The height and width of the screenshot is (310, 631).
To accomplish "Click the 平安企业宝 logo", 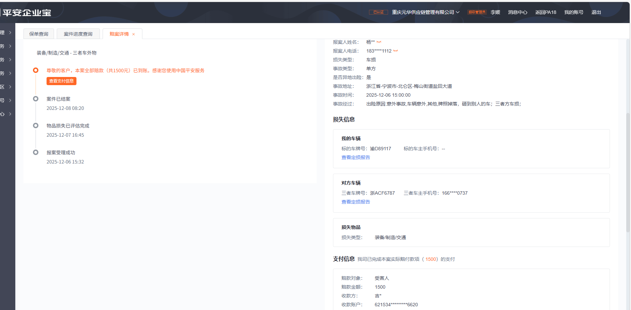I will 27,13.
